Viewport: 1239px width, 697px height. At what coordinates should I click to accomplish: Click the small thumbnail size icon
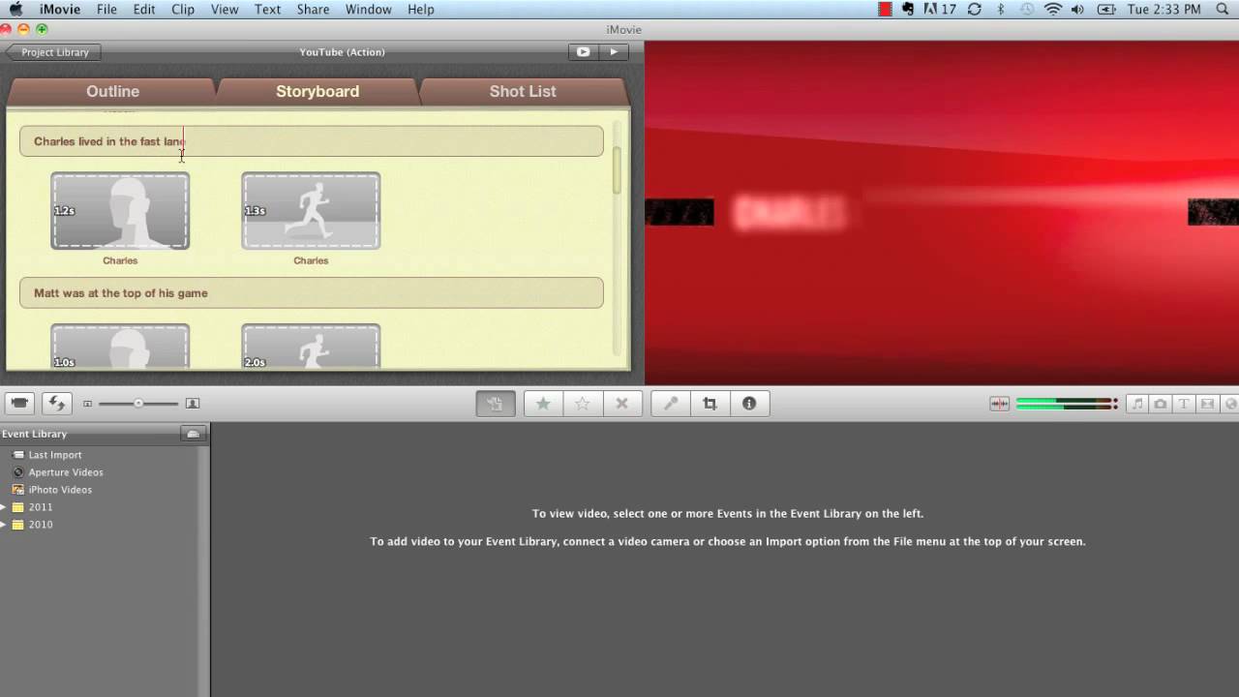[87, 404]
